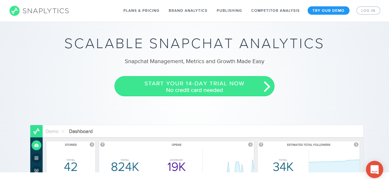
Task: Open the chat support bubble
Action: pyautogui.click(x=374, y=169)
